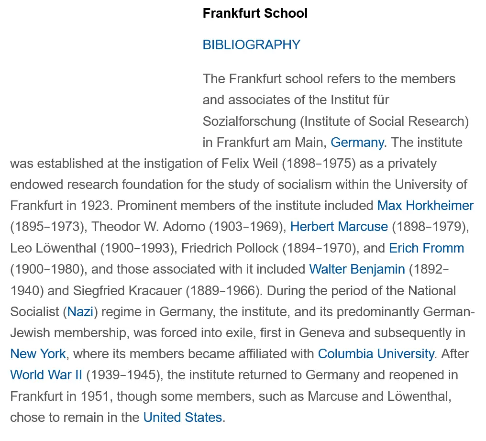Open the Columbia University link
The height and width of the screenshot is (441, 486).
click(x=376, y=354)
